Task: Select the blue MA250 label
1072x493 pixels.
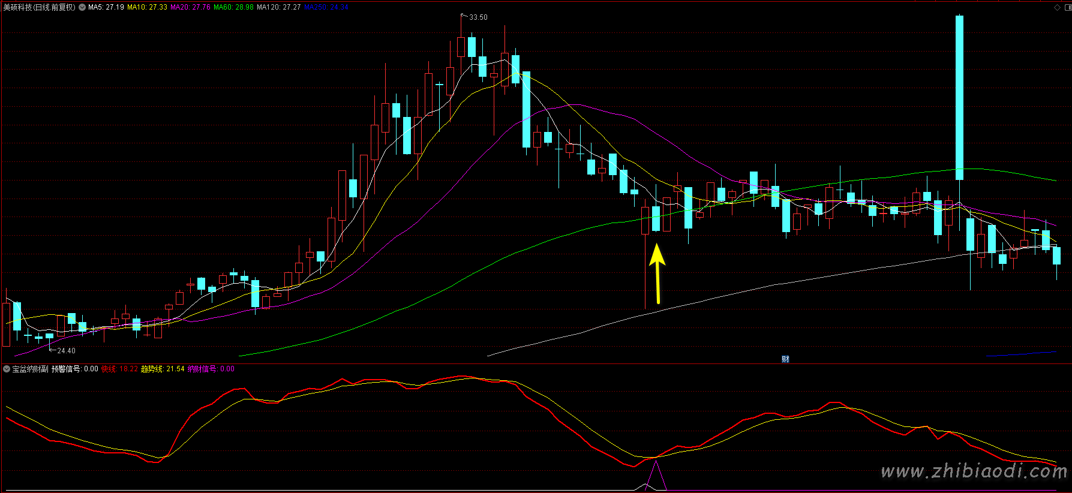Action: 326,7
